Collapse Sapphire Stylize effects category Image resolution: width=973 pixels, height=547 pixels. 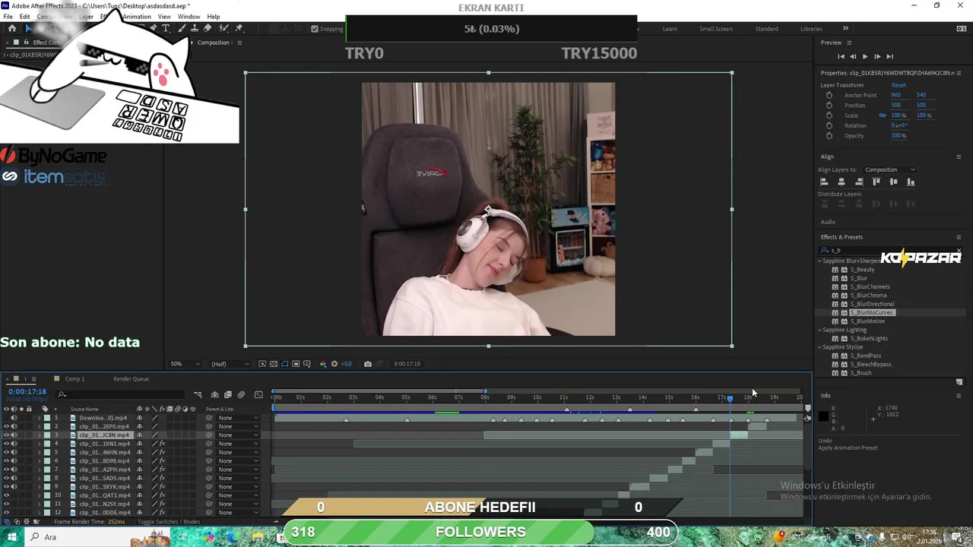click(x=820, y=347)
